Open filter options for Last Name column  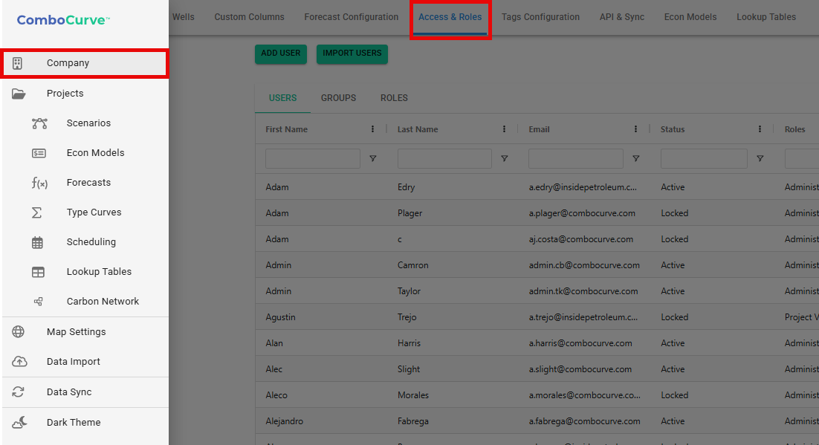[x=505, y=158]
